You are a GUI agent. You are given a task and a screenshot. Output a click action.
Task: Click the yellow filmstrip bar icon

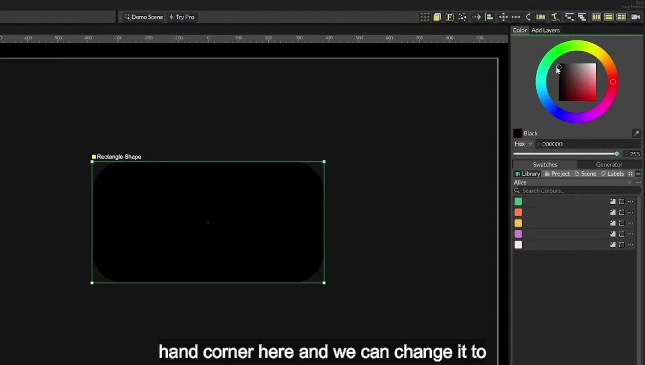(541, 17)
